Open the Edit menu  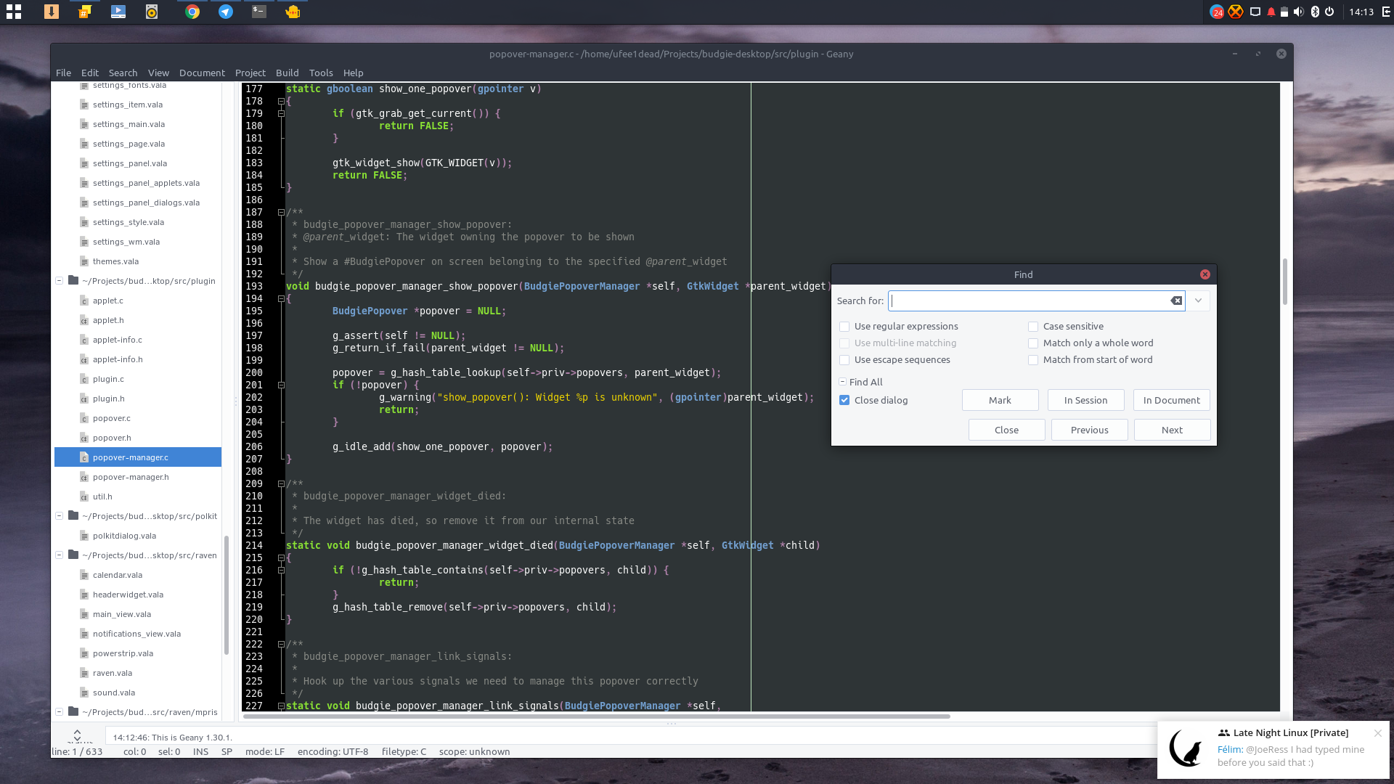click(x=90, y=73)
